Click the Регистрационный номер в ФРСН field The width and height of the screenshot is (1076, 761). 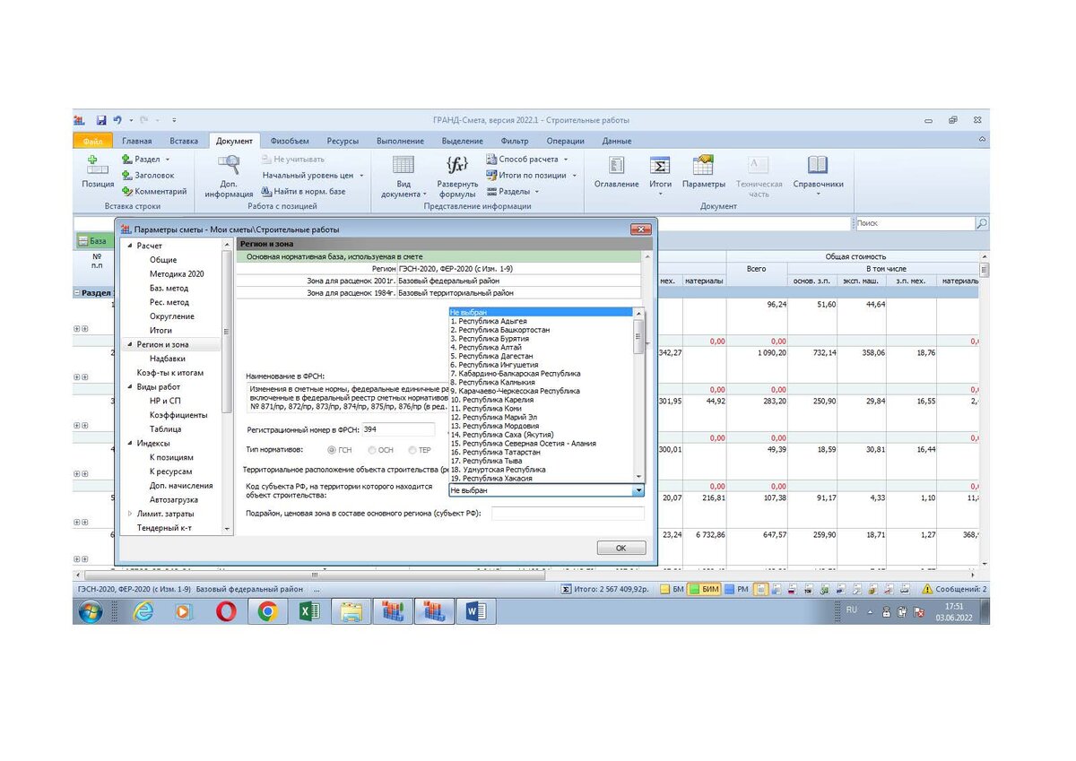tap(398, 429)
